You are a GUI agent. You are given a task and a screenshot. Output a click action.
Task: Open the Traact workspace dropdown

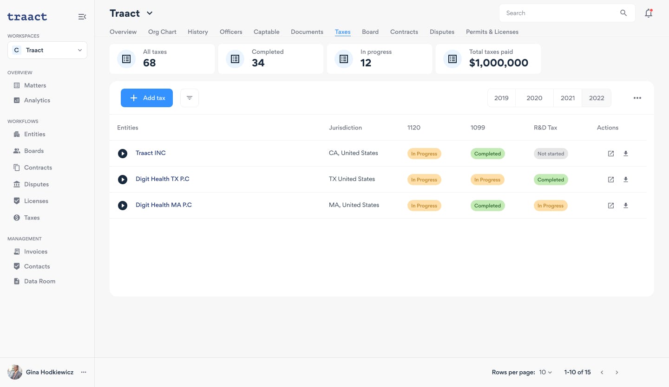[x=47, y=50]
